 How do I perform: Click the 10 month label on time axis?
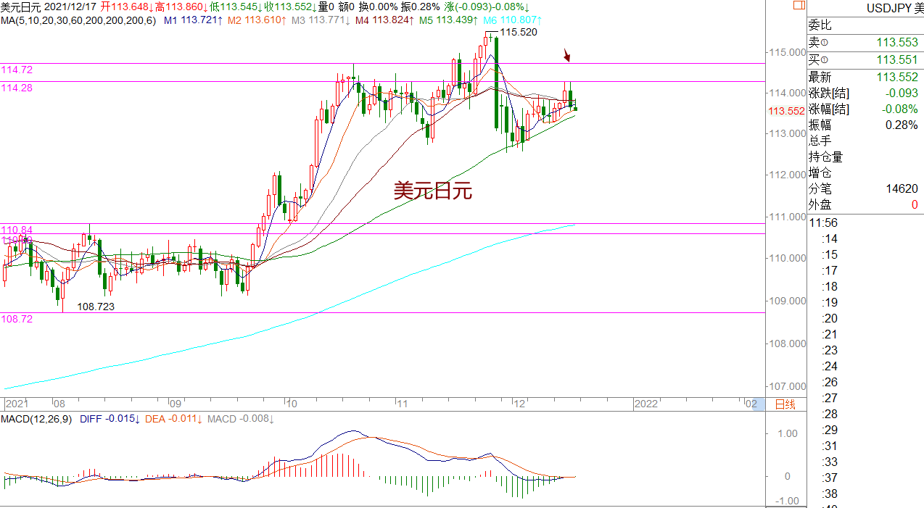click(x=292, y=404)
